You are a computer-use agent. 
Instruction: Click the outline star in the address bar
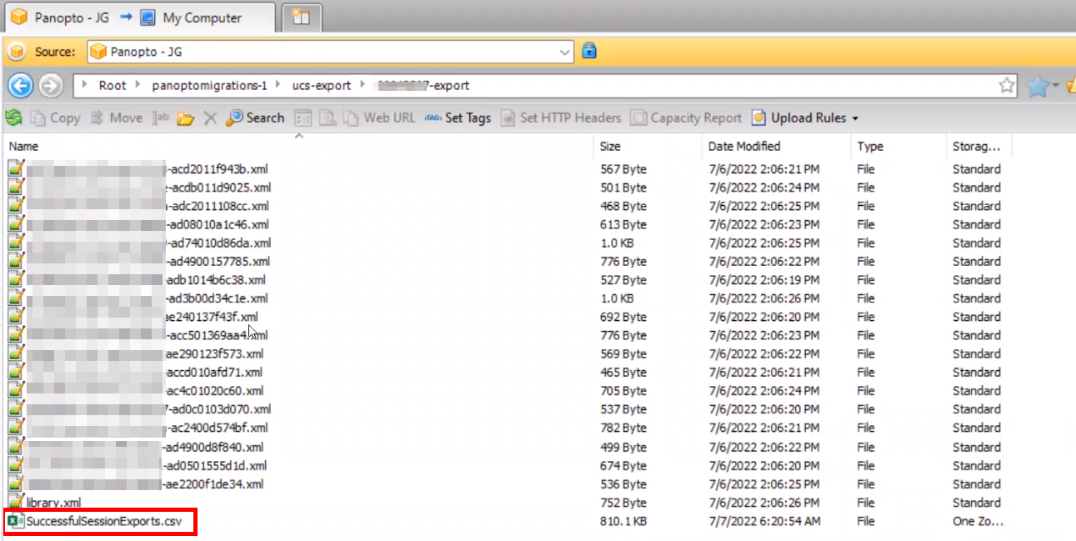point(1007,85)
